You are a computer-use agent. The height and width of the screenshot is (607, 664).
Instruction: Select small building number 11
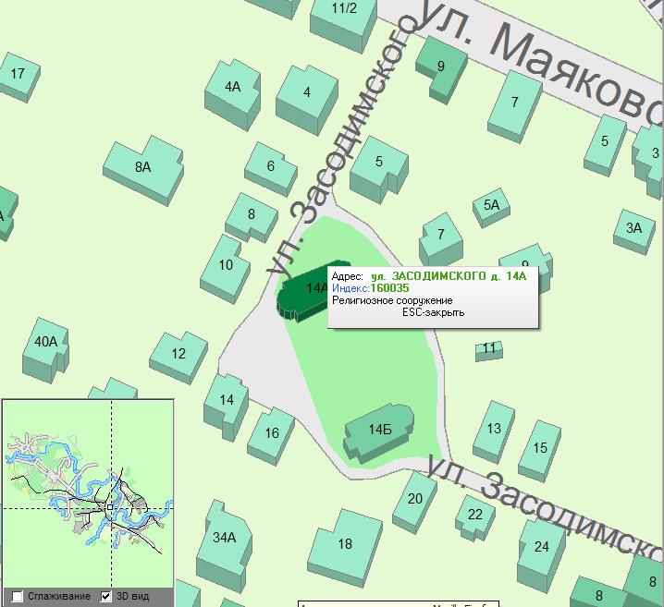pyautogui.click(x=489, y=349)
